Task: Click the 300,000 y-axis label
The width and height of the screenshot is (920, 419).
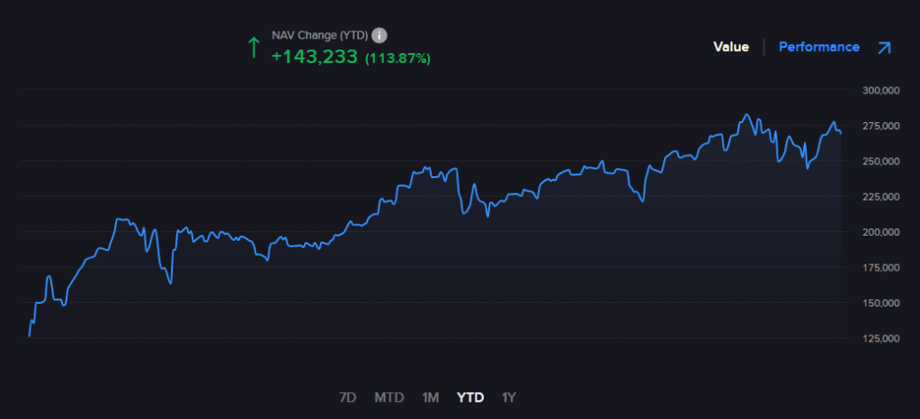Action: [880, 90]
